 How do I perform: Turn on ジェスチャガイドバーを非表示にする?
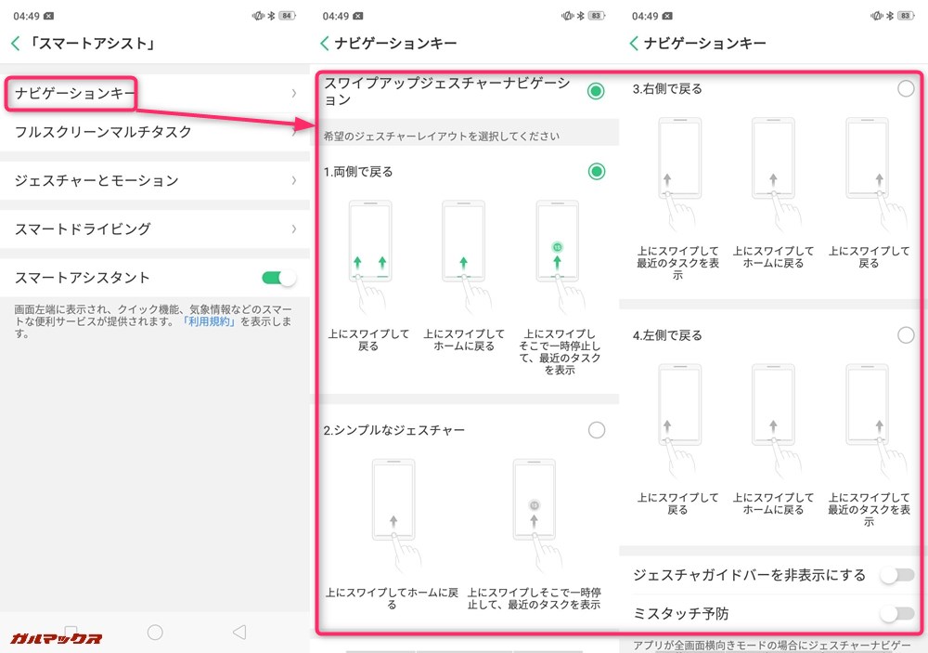(896, 576)
